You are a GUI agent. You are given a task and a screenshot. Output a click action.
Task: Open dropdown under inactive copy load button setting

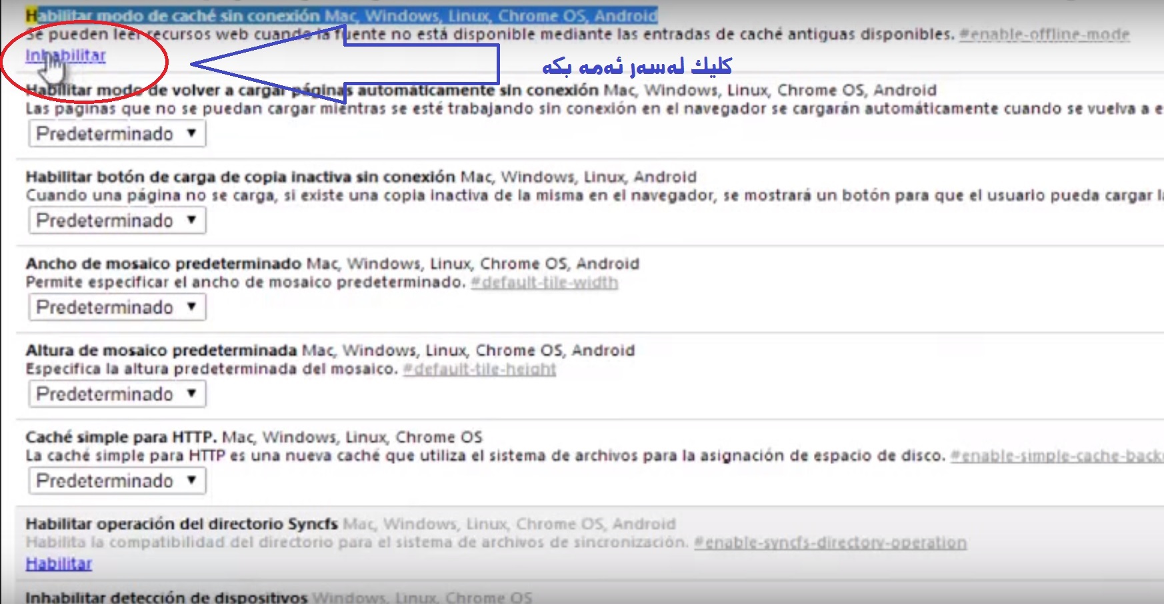pos(117,220)
